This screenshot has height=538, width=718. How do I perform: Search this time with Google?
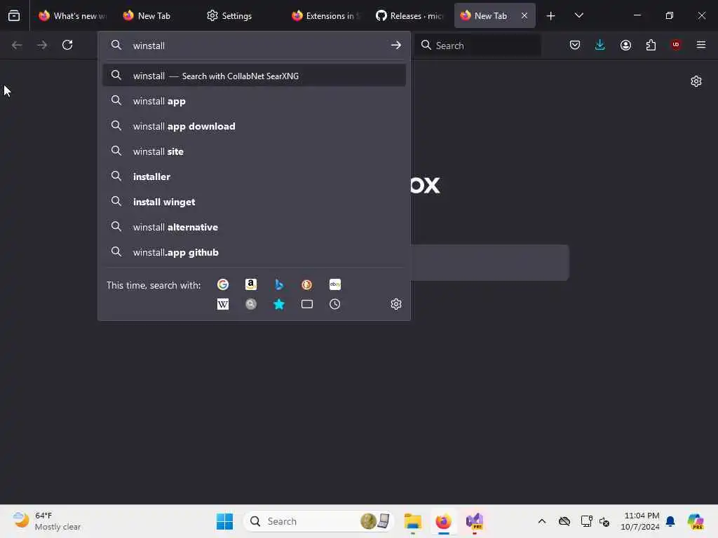click(x=223, y=284)
